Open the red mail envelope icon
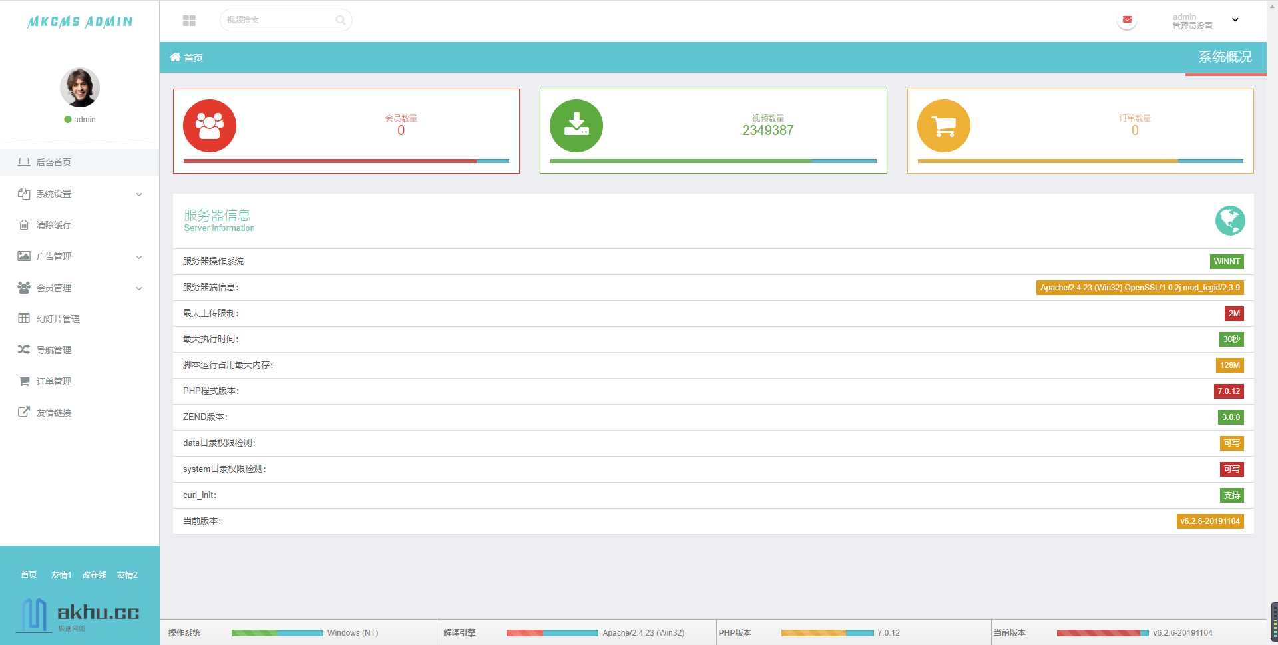The image size is (1278, 645). click(1127, 20)
